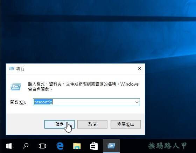The width and height of the screenshot is (196, 153).
Task: Expand the 開啟 combo box dropdown arrow
Action: 137,102
